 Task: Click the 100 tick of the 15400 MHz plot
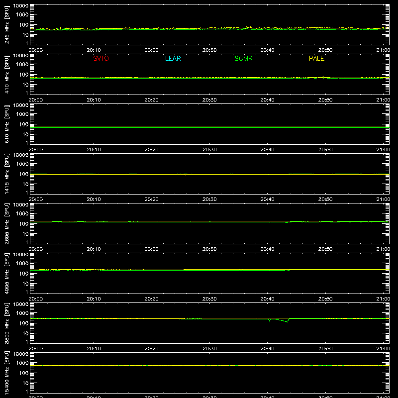(x=24, y=373)
